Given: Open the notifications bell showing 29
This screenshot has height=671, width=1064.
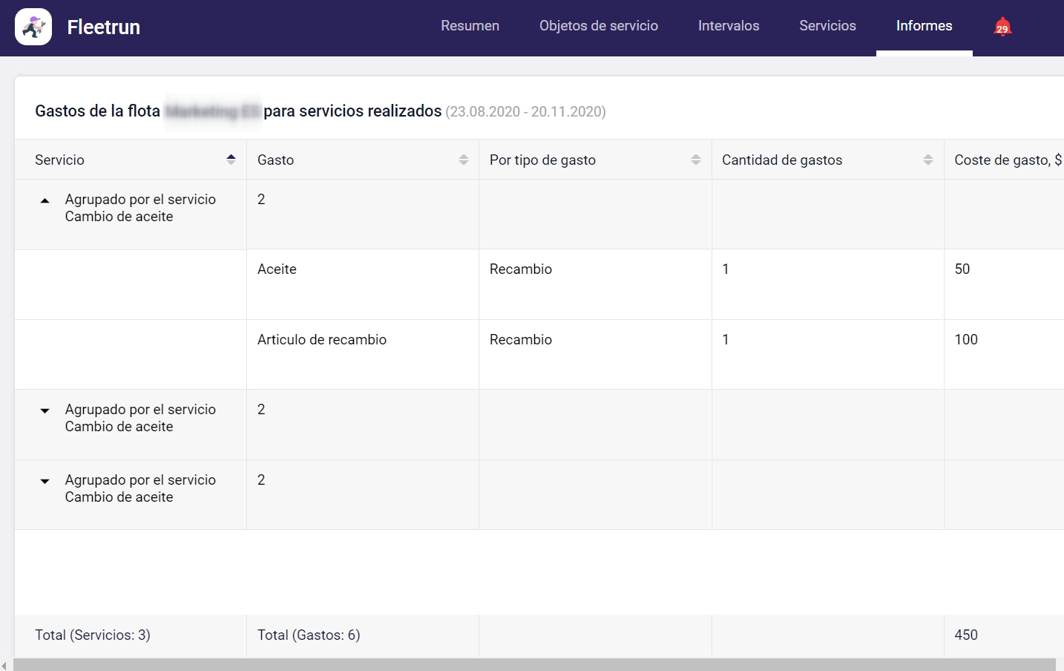Looking at the screenshot, I should point(1002,27).
